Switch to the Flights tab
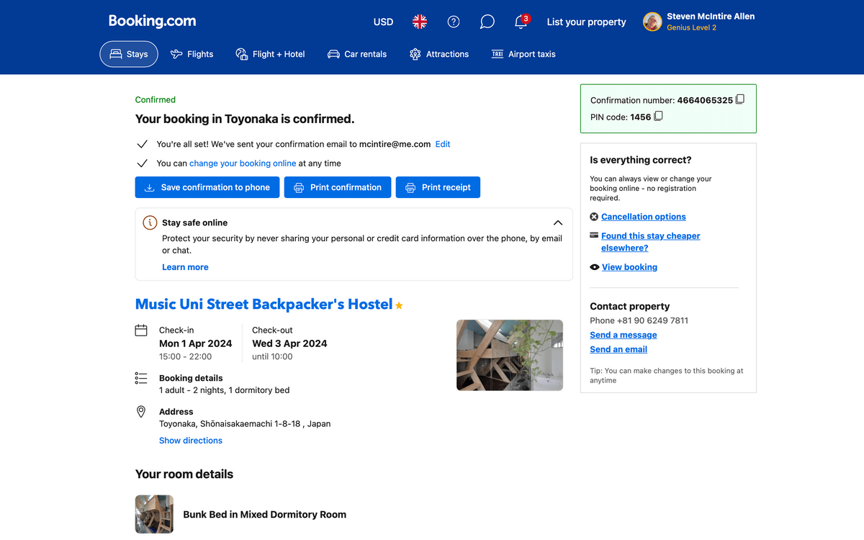Image resolution: width=864 pixels, height=540 pixels. pyautogui.click(x=192, y=54)
